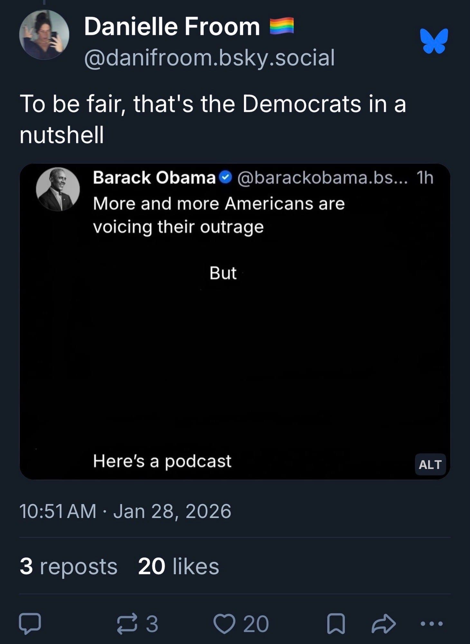Click the 10:51 AM Jan 28 timestamp
Screen dimensions: 470x644
(125, 511)
